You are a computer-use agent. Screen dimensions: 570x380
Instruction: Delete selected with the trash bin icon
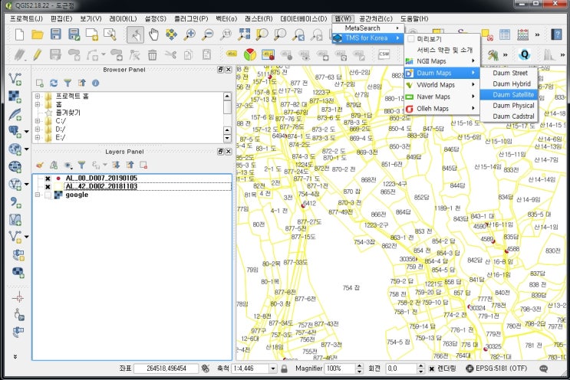pyautogui.click(x=153, y=55)
